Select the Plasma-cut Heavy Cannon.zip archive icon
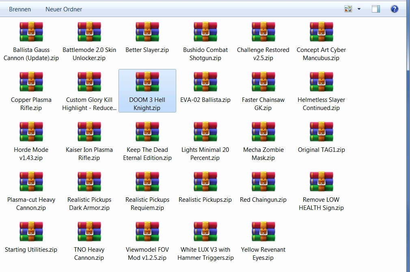410x272 pixels. click(31, 182)
